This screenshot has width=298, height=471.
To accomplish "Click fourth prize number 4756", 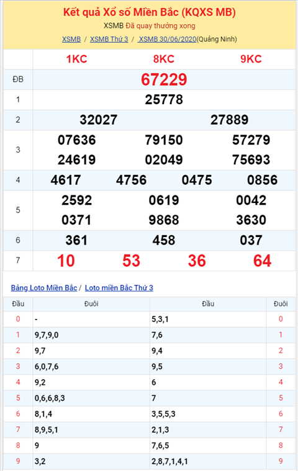I will pyautogui.click(x=131, y=180).
